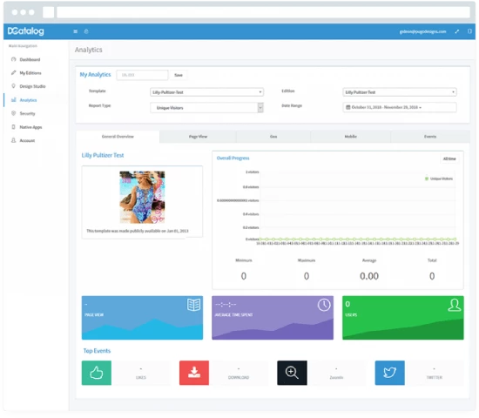Click the template publicly available date text
The height and width of the screenshot is (418, 479).
138,231
